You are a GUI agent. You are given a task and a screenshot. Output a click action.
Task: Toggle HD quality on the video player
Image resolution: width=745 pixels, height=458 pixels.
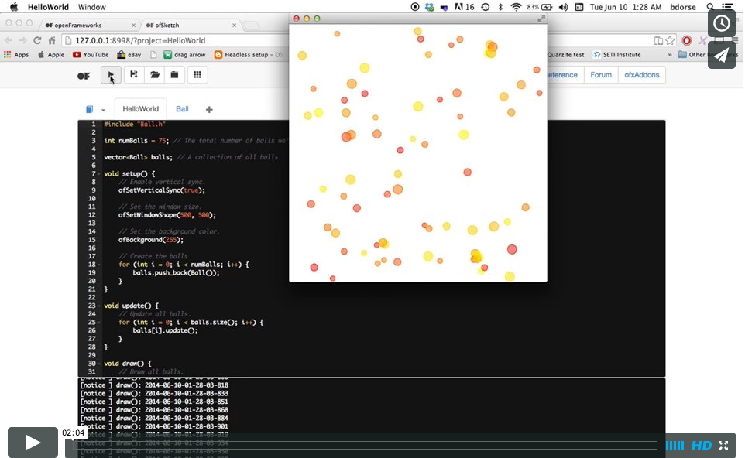click(703, 445)
